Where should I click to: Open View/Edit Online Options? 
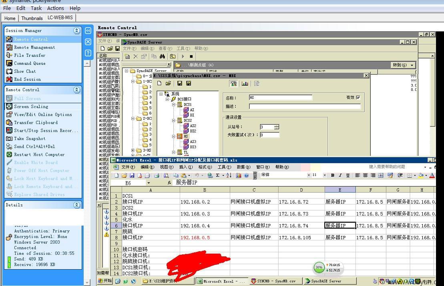tap(43, 114)
